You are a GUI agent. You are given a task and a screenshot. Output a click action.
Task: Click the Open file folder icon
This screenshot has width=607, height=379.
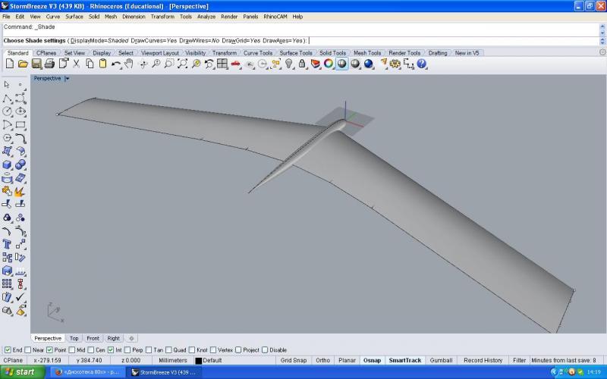pyautogui.click(x=23, y=64)
